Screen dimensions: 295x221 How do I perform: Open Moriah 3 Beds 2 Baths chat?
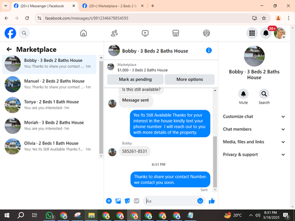pyautogui.click(x=50, y=126)
